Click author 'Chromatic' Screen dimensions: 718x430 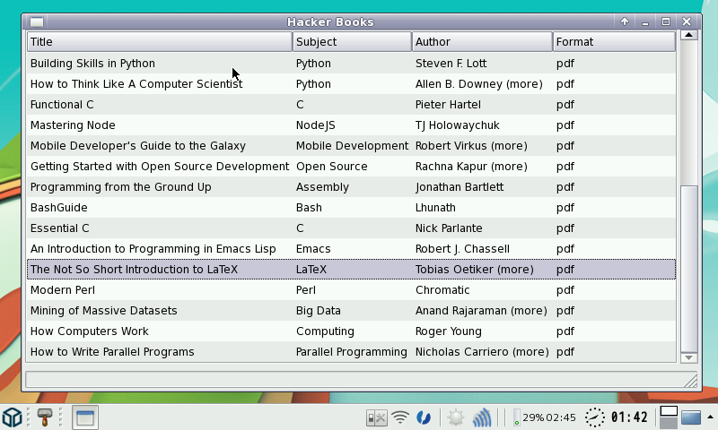pyautogui.click(x=442, y=289)
